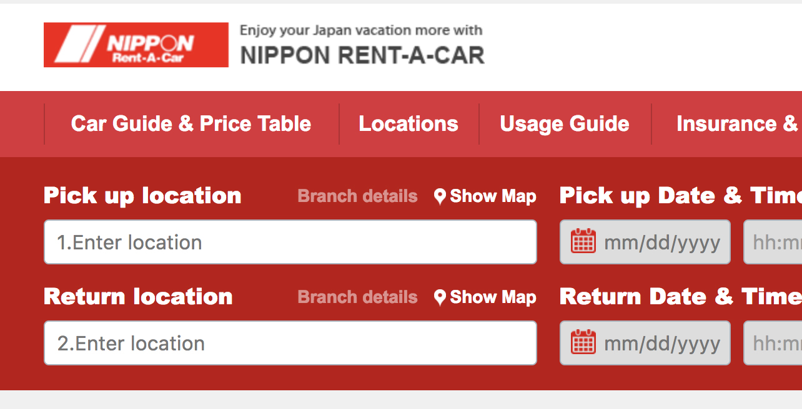This screenshot has width=802, height=409.
Task: Open the Locations menu item
Action: 408,124
